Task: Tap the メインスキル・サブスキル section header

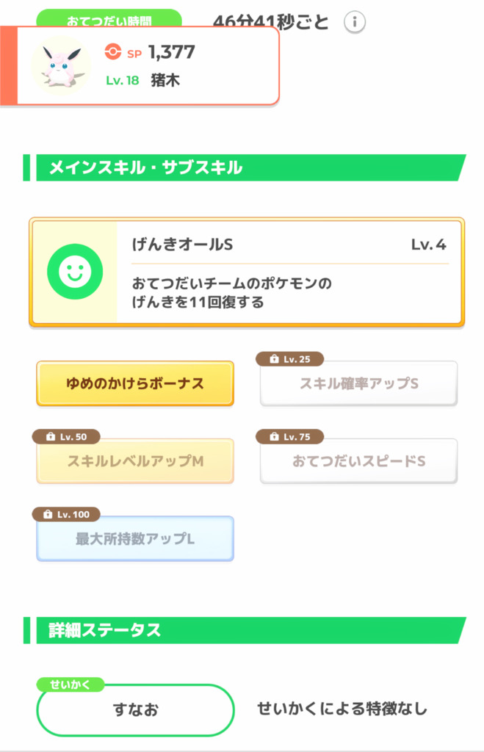Action: click(x=245, y=167)
